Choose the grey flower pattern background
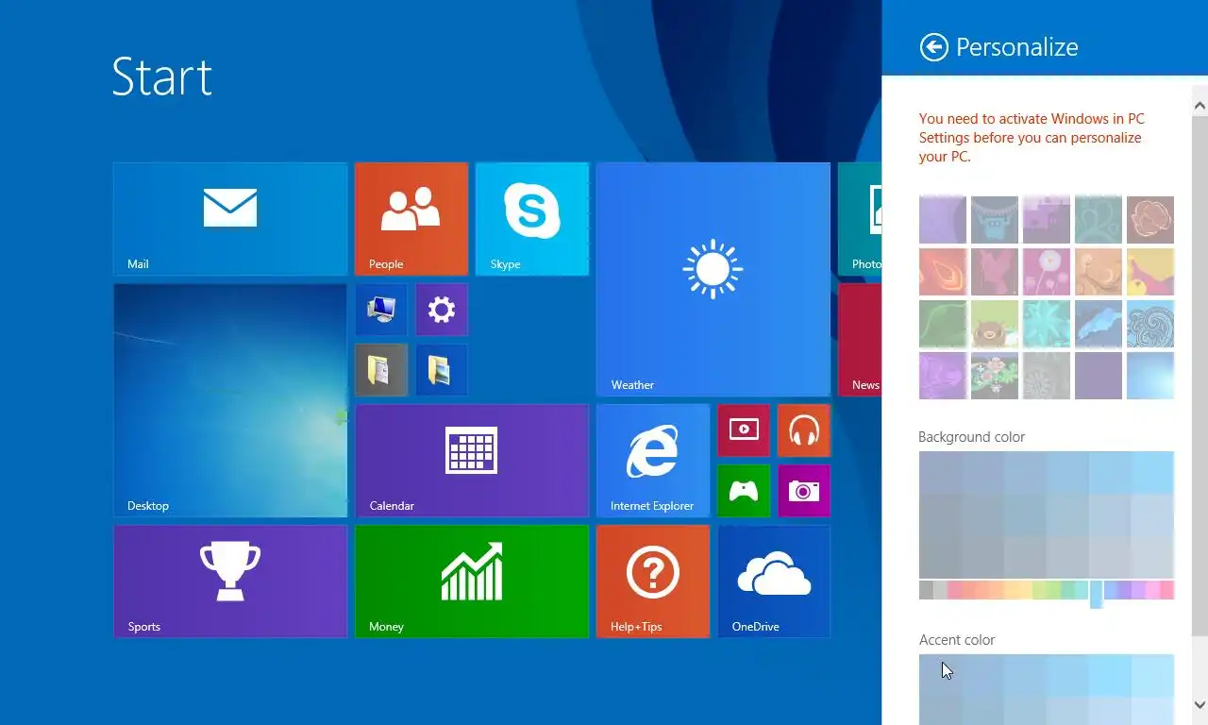Image resolution: width=1208 pixels, height=725 pixels. click(x=1047, y=376)
